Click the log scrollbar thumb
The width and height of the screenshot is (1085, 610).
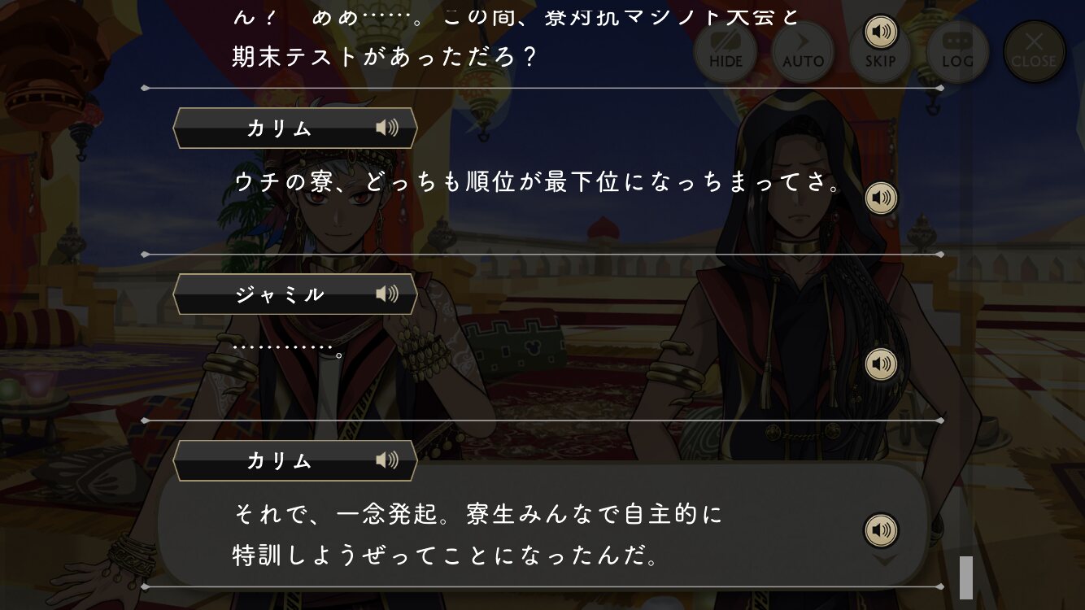point(965,577)
